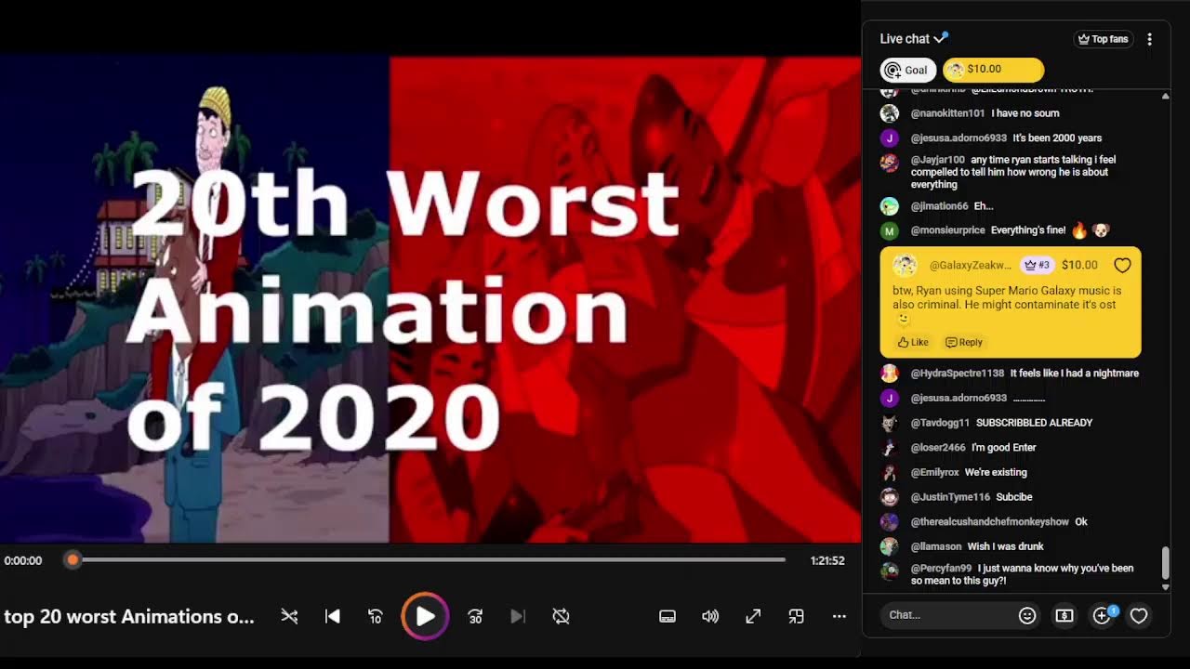Open the Goal chip
This screenshot has height=669, width=1190.
coord(908,70)
